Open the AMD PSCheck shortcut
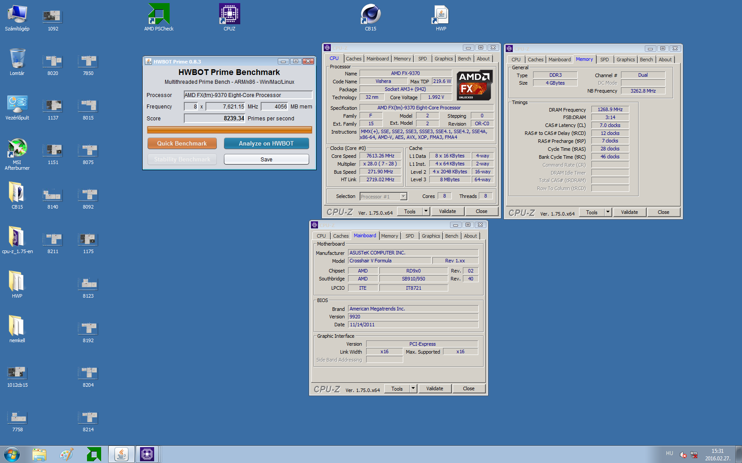The width and height of the screenshot is (742, 463). point(159,18)
